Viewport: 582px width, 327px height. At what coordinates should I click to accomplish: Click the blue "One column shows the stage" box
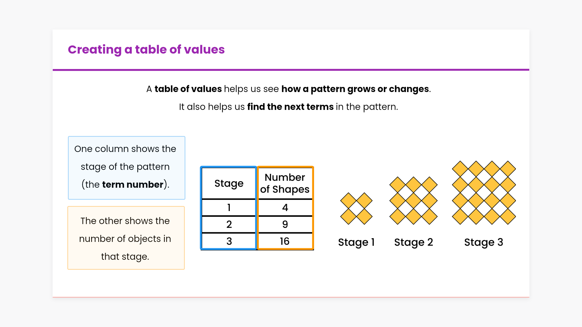click(126, 168)
